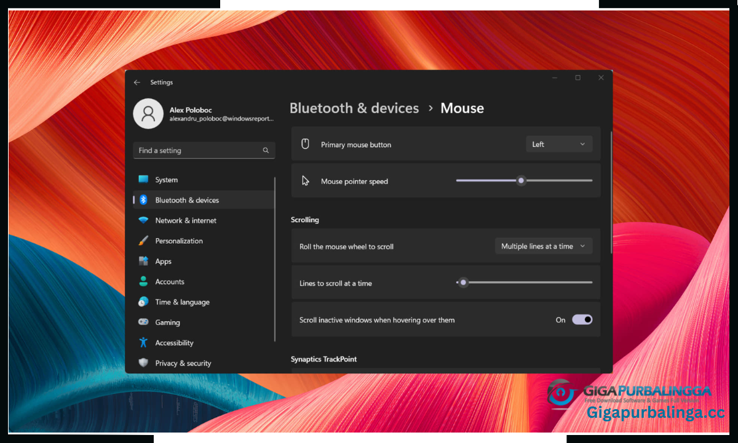Click the Lines to scroll at a time label

click(336, 283)
